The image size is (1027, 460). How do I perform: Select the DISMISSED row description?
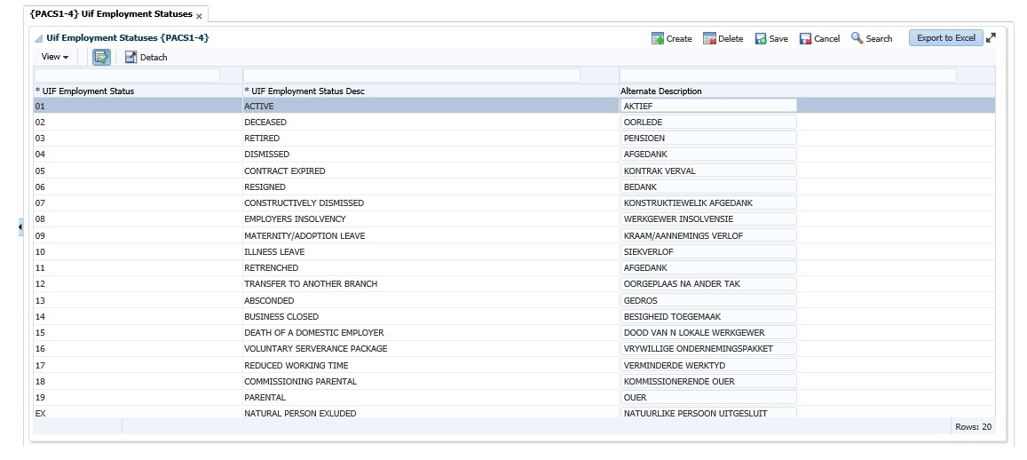[431, 155]
